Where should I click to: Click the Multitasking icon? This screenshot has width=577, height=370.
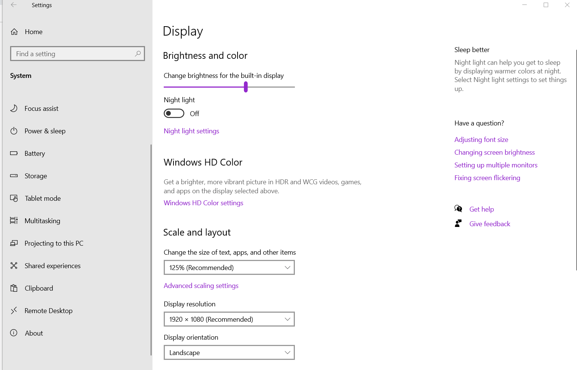click(x=14, y=221)
